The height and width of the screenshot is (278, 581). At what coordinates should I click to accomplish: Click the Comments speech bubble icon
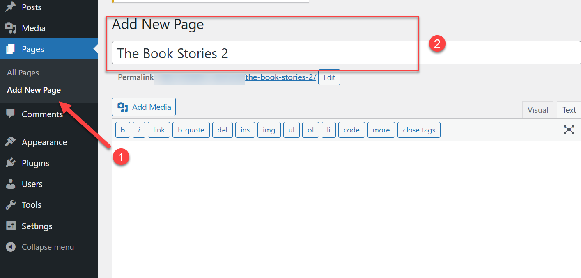[x=11, y=114]
